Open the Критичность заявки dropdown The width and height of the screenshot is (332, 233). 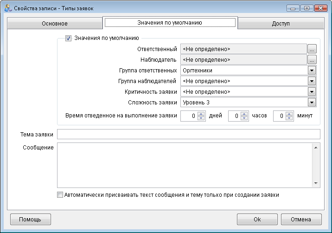pyautogui.click(x=312, y=92)
